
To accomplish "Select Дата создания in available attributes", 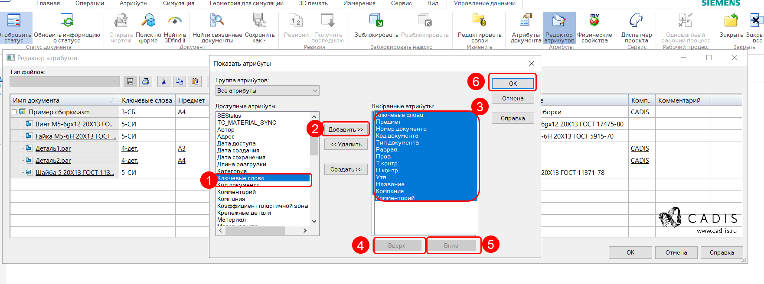I will tap(238, 150).
